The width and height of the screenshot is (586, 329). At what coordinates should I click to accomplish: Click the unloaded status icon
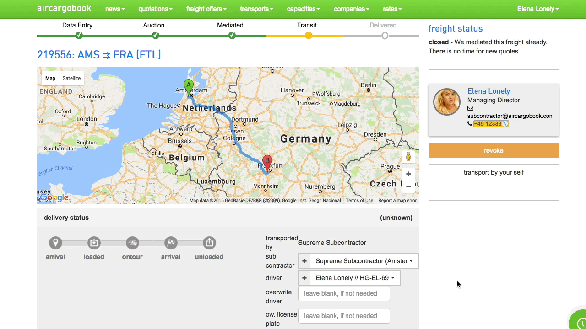(x=209, y=243)
